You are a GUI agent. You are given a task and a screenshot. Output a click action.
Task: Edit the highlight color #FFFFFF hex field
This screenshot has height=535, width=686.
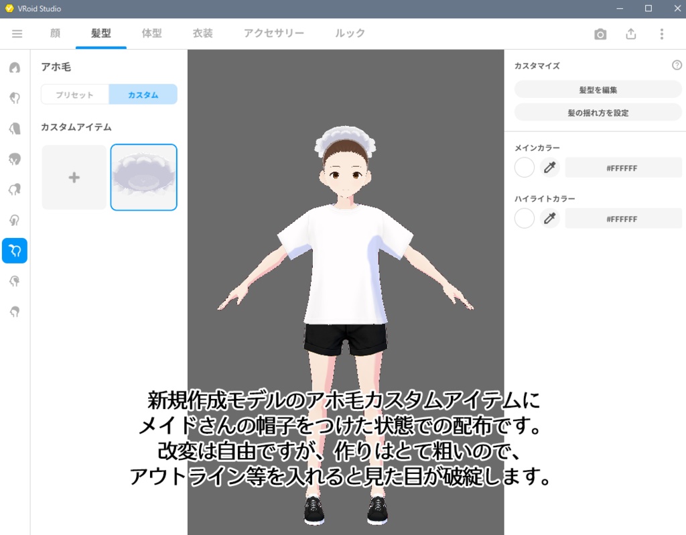click(623, 219)
